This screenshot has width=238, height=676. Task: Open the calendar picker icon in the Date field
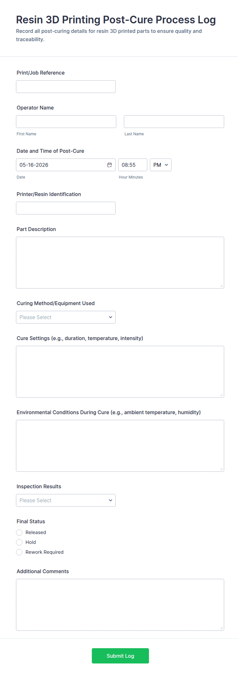point(110,165)
